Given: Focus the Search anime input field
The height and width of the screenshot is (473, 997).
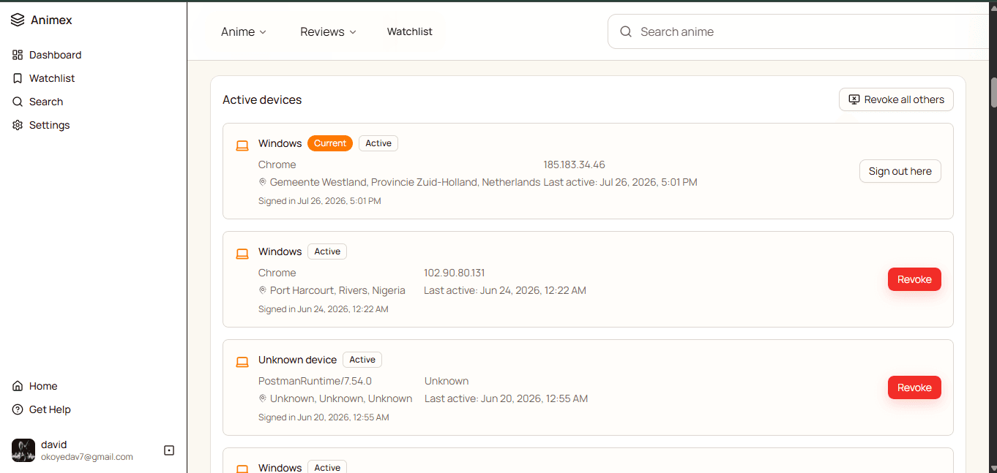Looking at the screenshot, I should pyautogui.click(x=802, y=31).
